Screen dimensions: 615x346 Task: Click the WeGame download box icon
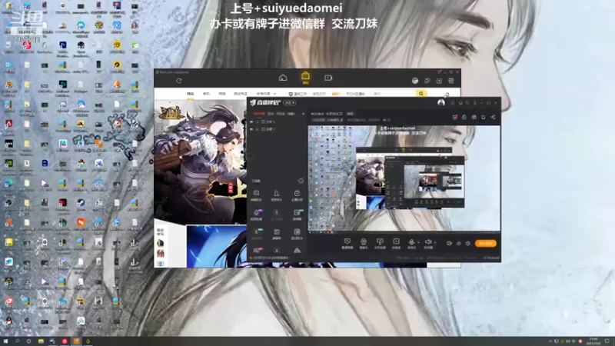pyautogui.click(x=439, y=81)
